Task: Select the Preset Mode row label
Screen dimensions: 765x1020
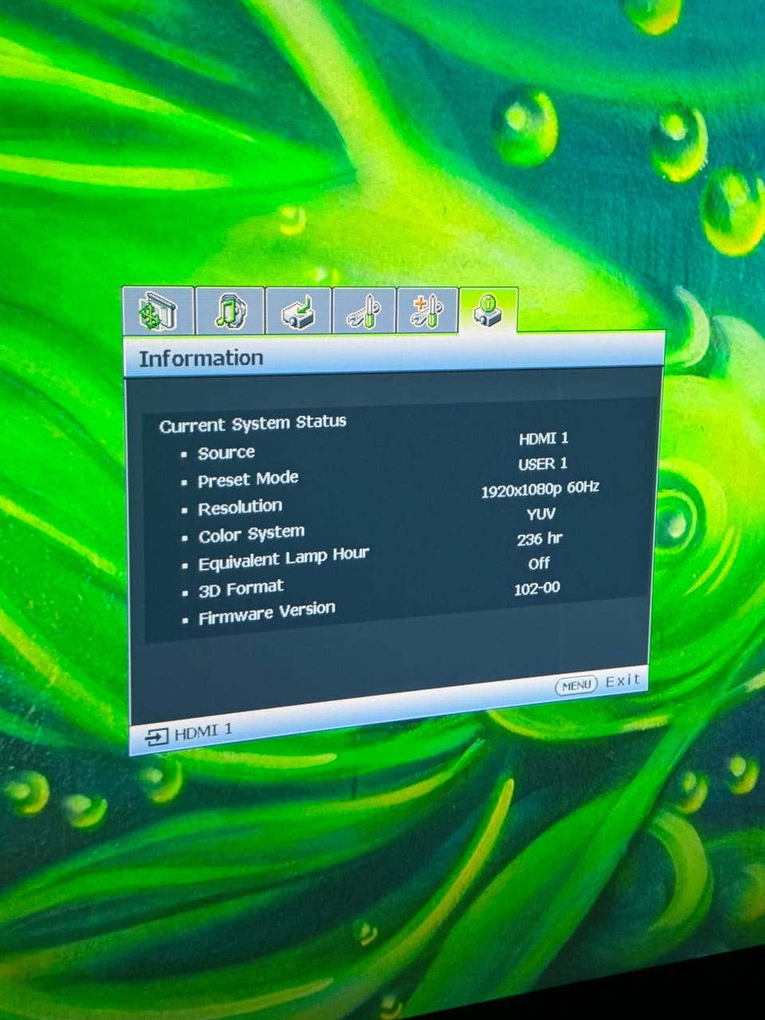Action: pyautogui.click(x=248, y=480)
